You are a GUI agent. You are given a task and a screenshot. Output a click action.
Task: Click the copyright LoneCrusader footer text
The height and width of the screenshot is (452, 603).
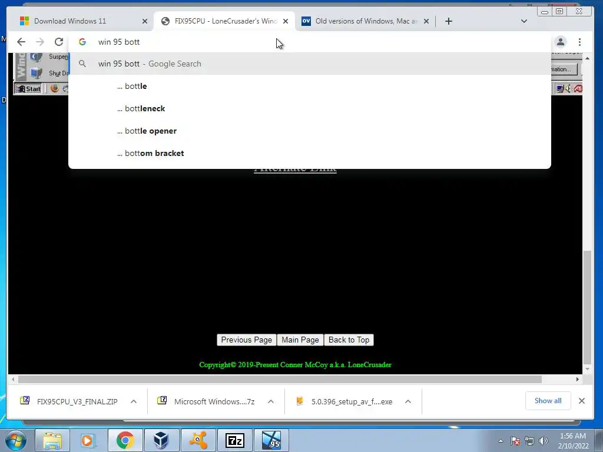(x=296, y=365)
